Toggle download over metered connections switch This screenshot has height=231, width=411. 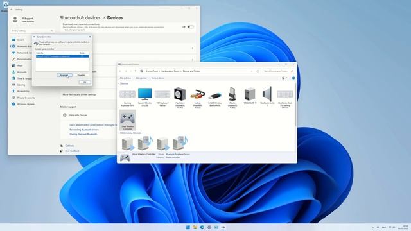click(x=191, y=27)
